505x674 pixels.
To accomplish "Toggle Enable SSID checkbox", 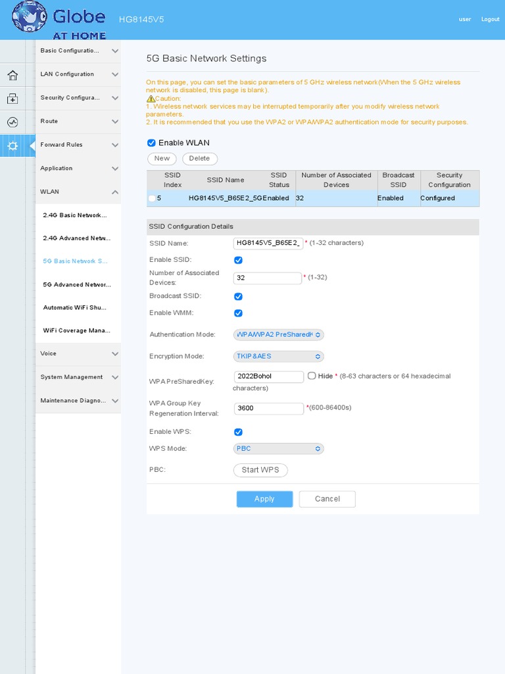I will pyautogui.click(x=238, y=260).
